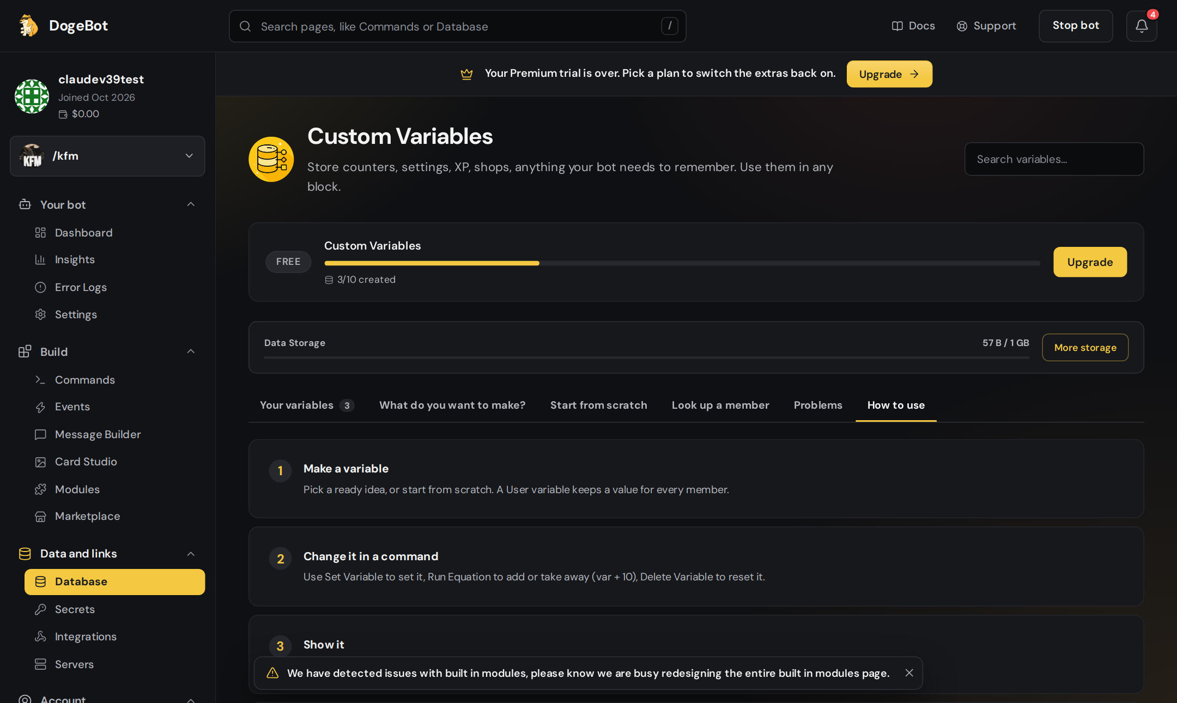Open the Look up a member tab
Viewport: 1177px width, 703px height.
pyautogui.click(x=720, y=405)
